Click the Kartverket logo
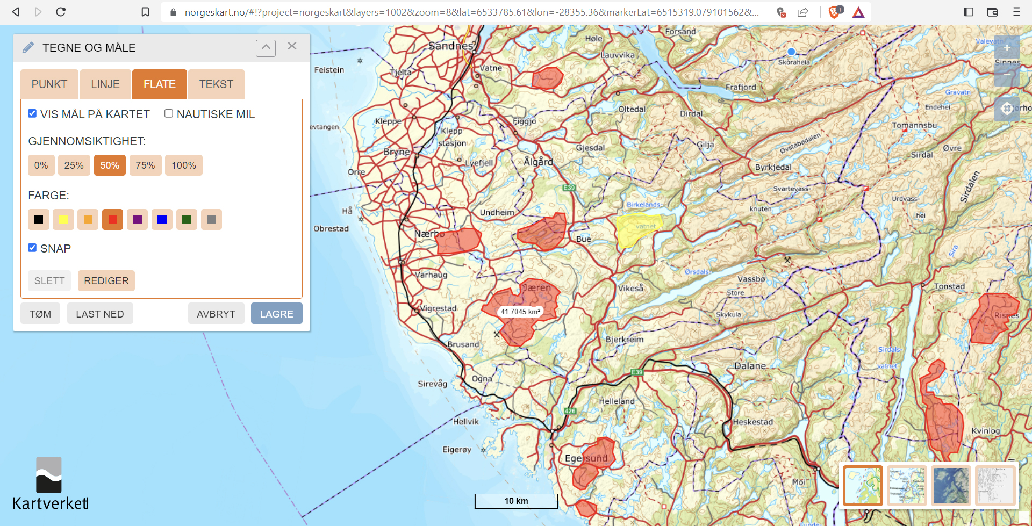This screenshot has height=526, width=1032. click(x=49, y=483)
